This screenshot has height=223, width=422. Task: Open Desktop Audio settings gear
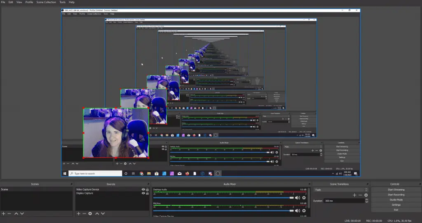304,197
